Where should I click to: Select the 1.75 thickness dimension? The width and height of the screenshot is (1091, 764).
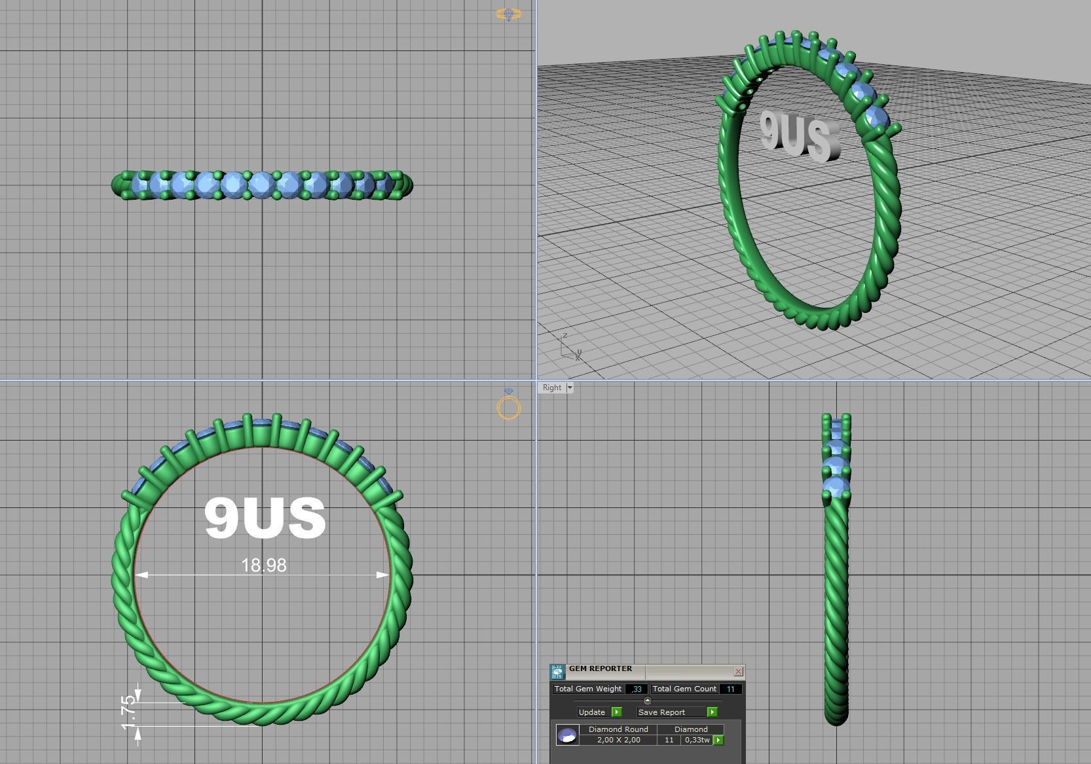(128, 713)
